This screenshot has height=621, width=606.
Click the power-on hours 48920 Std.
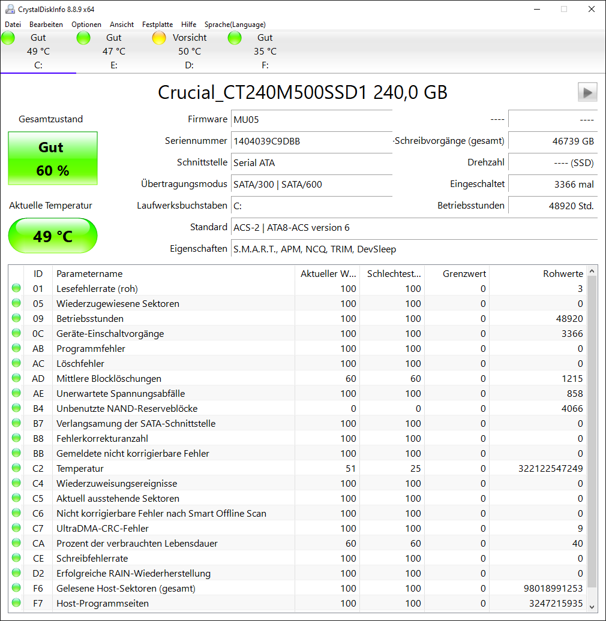553,206
